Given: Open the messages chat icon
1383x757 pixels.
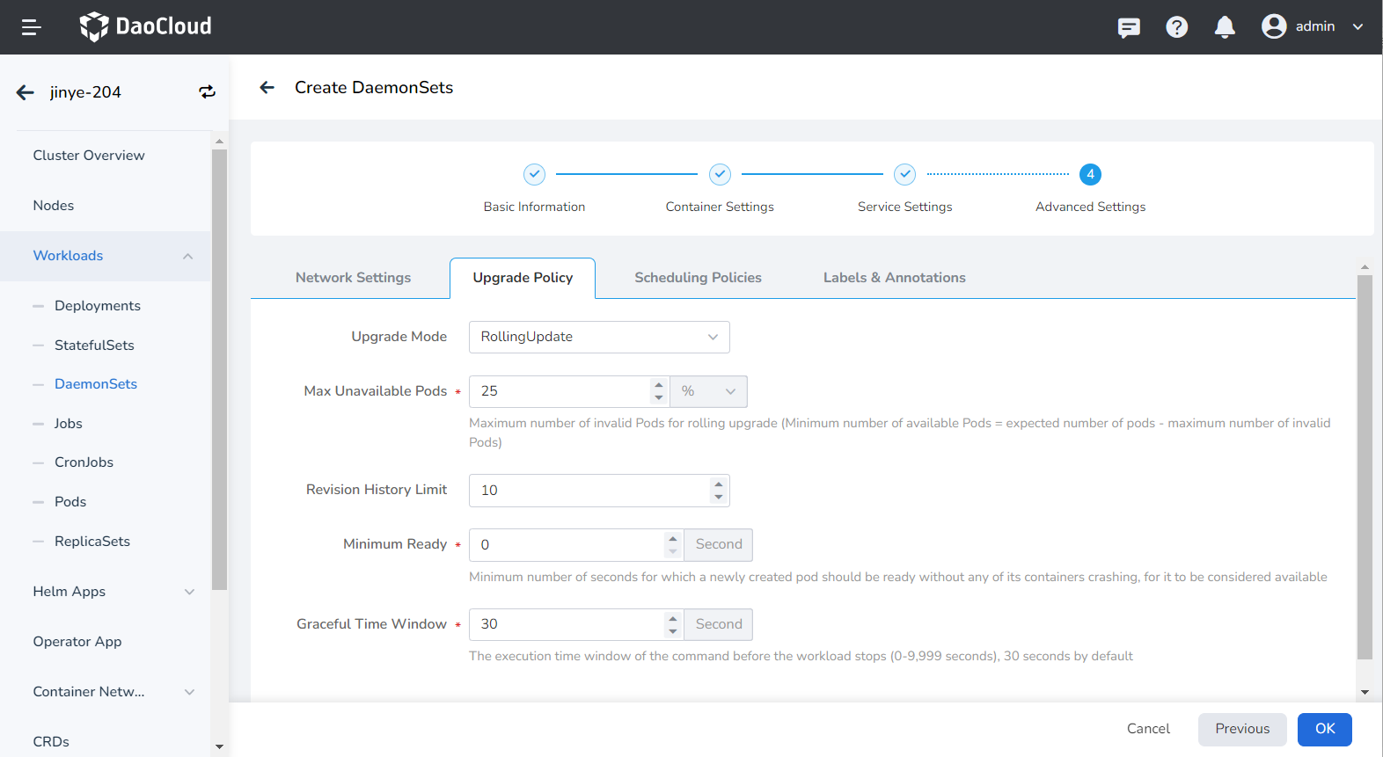Looking at the screenshot, I should pos(1129,27).
